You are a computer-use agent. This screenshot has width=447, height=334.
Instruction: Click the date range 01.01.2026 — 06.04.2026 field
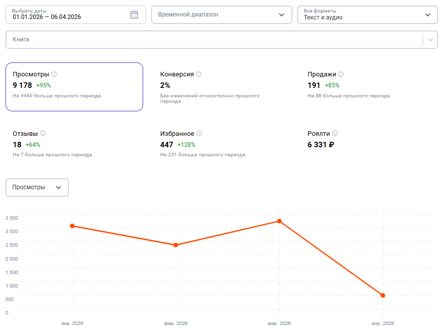click(75, 14)
